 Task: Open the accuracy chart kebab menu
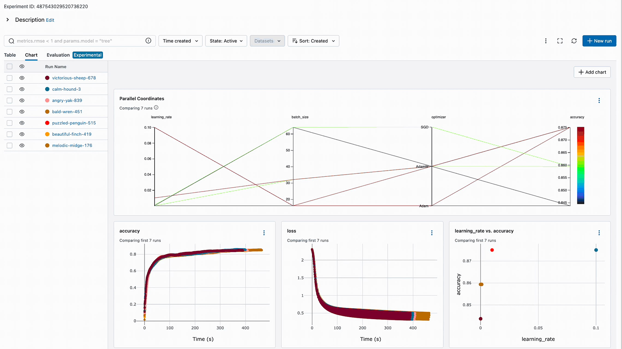[264, 233]
